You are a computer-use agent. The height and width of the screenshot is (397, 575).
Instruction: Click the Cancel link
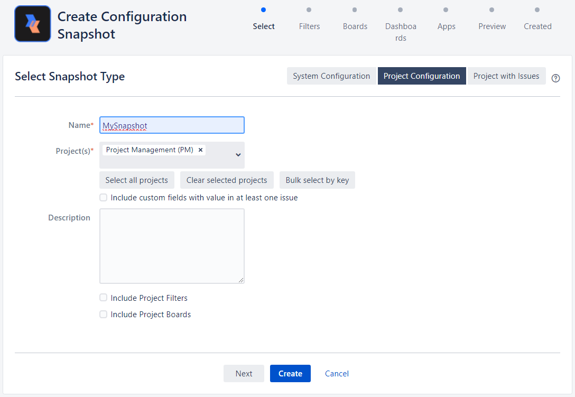point(337,373)
